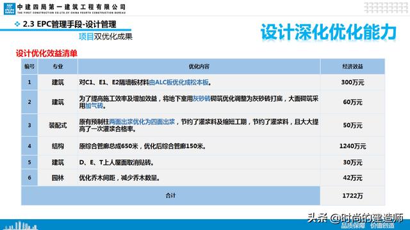Viewport: 410px width, 230px height.
Task: Click '建筑' cell in row 5
Action: [x=58, y=162]
